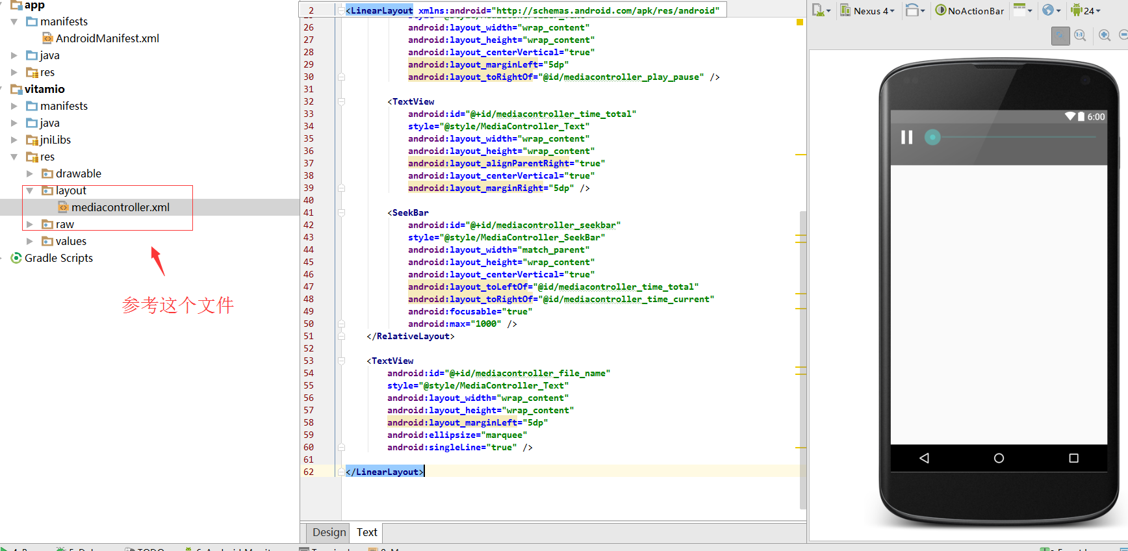Image resolution: width=1128 pixels, height=551 pixels.
Task: Click the seekbar thumb in preview
Action: pyautogui.click(x=932, y=137)
